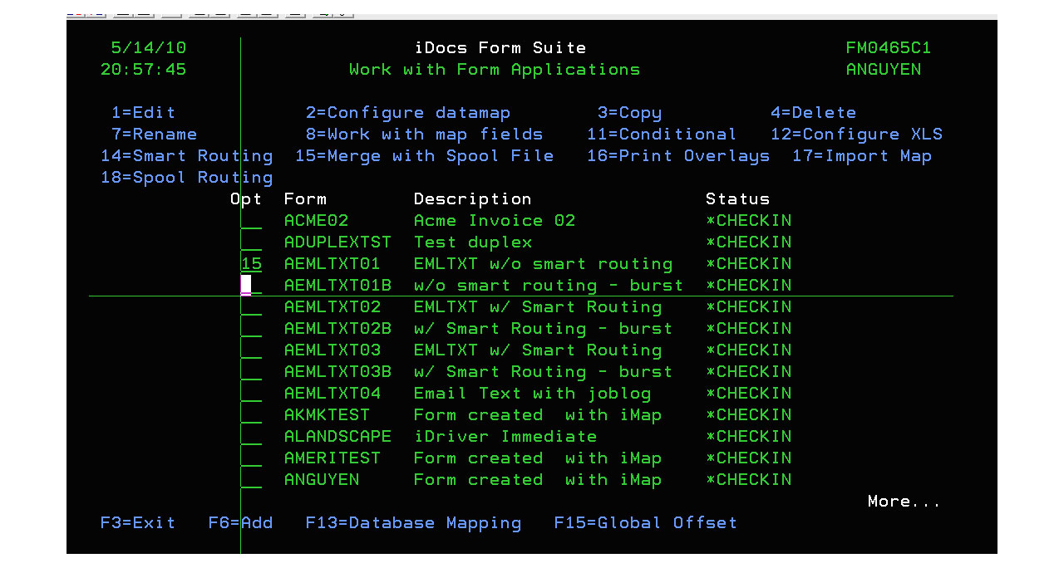Click the 2=Configure datamap option

407,113
